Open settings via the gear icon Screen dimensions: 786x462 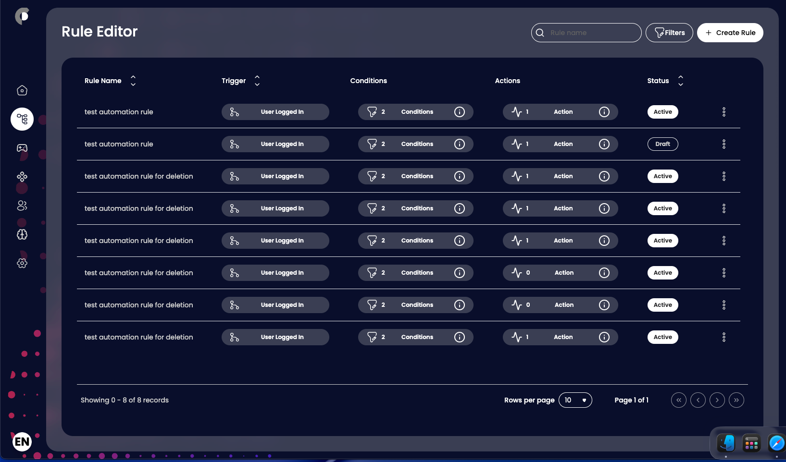pyautogui.click(x=22, y=263)
